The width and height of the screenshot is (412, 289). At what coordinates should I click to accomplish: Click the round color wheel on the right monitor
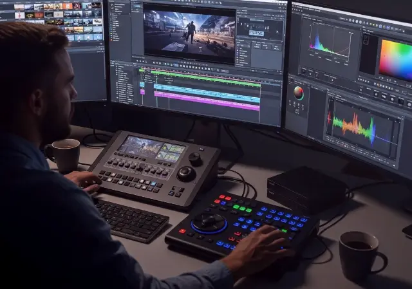tap(299, 93)
